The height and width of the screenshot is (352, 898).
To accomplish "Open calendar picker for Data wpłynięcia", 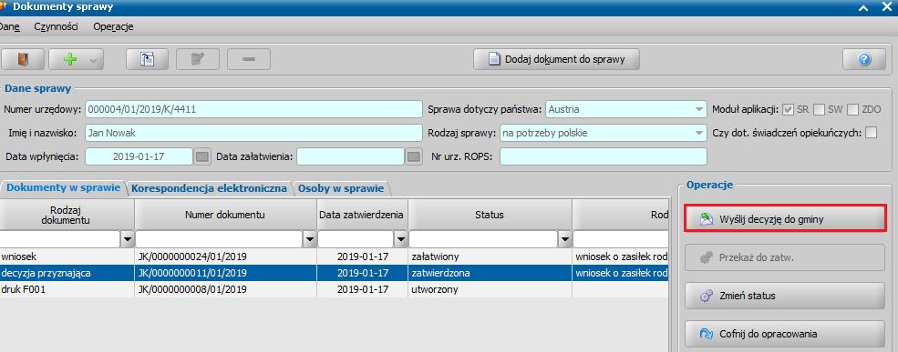I will pyautogui.click(x=202, y=156).
